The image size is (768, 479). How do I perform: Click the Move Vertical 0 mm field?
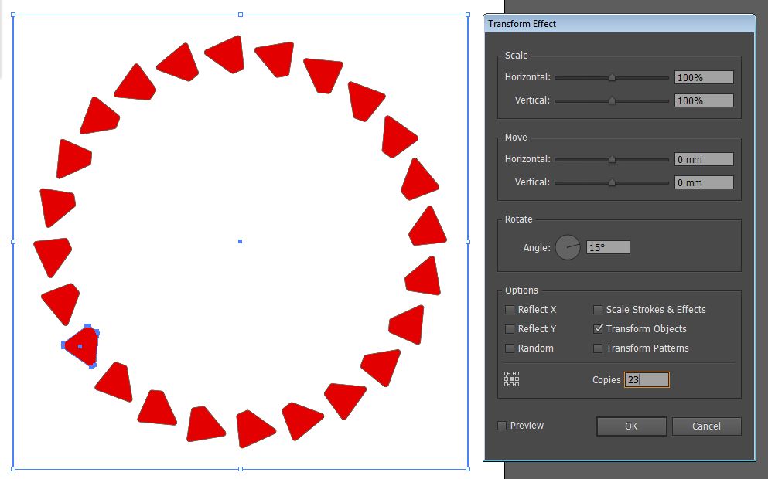tap(704, 182)
